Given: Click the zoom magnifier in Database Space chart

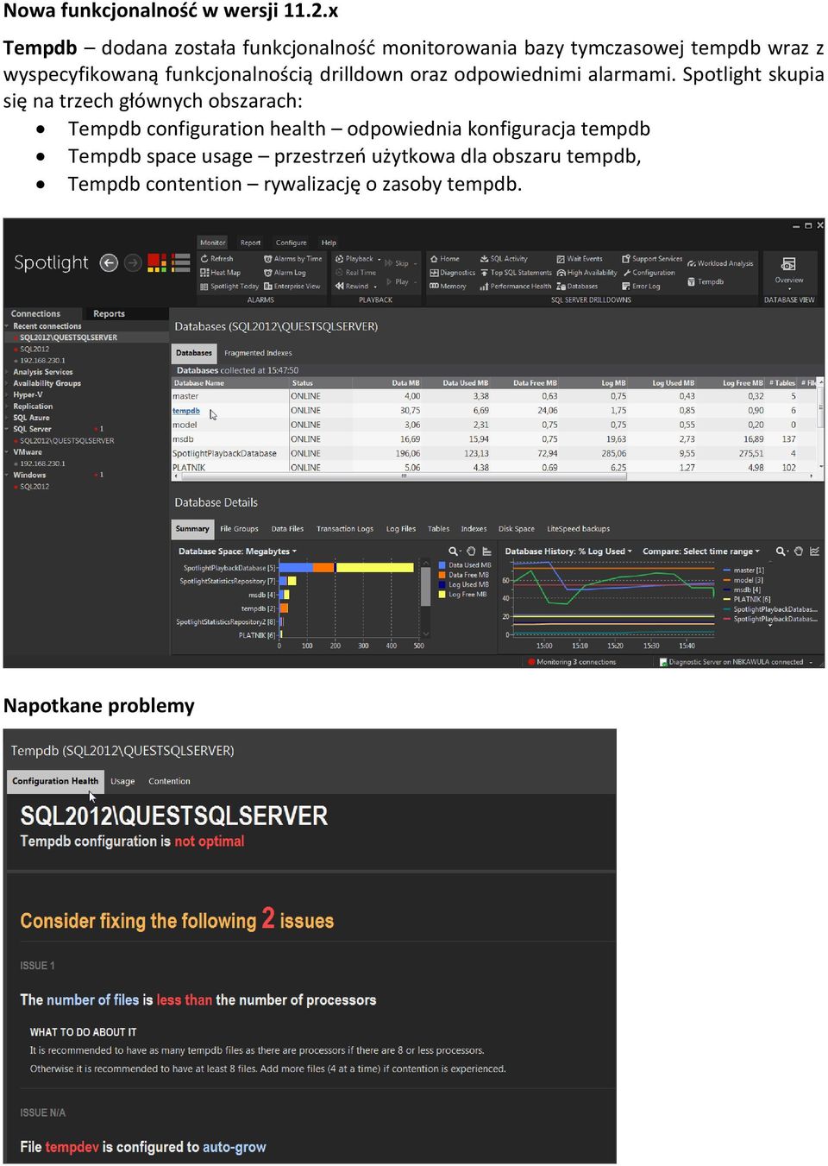Looking at the screenshot, I should coord(454,551).
